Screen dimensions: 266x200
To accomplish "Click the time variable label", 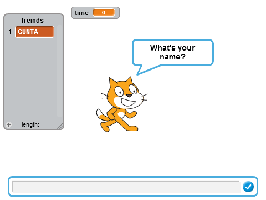I will click(81, 13).
